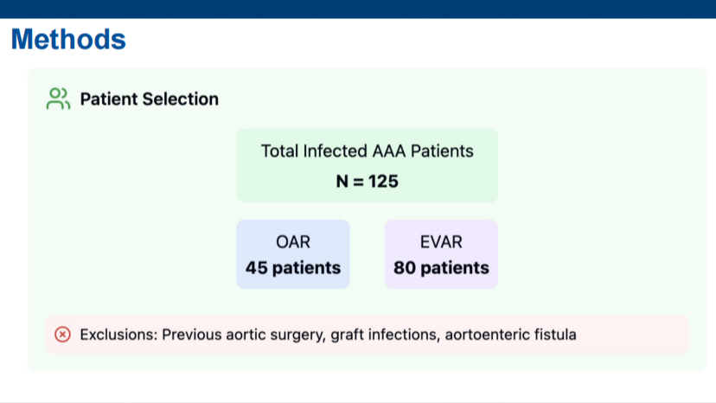
Task: Select the EVAR 80 patients card
Action: coord(441,254)
